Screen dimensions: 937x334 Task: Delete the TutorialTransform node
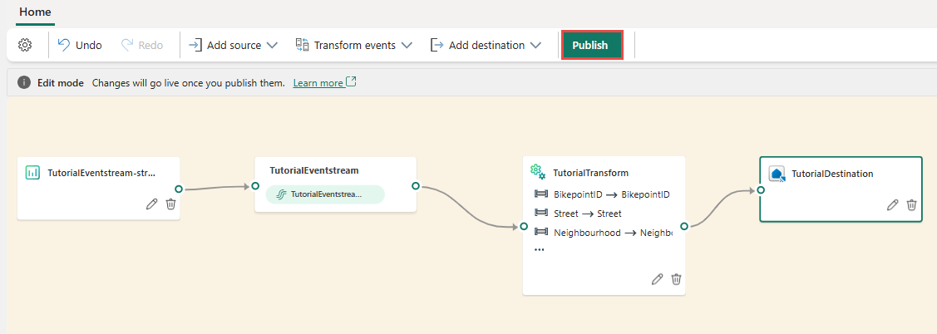677,279
